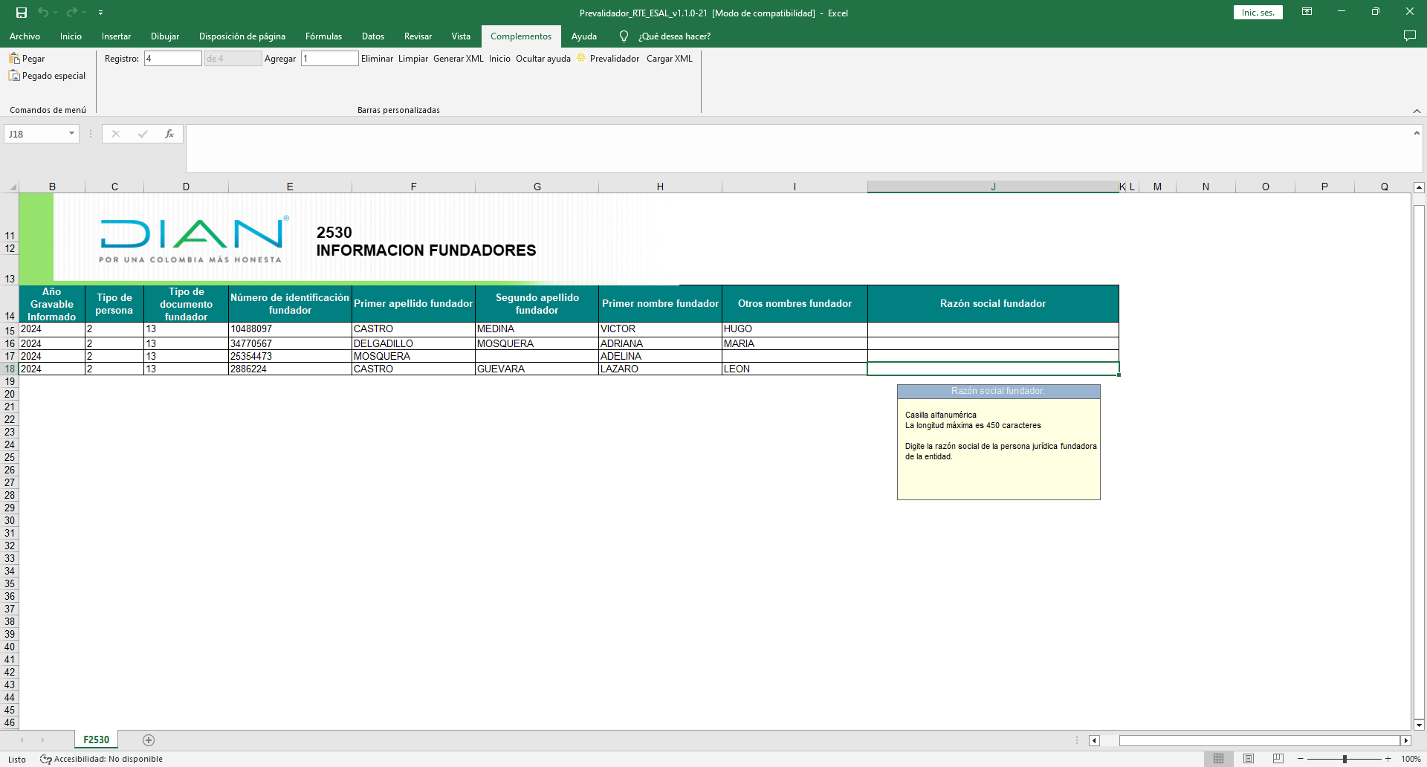Screen dimensions: 1427x767
Task: Open the Name Box dropdown arrow
Action: [x=71, y=134]
